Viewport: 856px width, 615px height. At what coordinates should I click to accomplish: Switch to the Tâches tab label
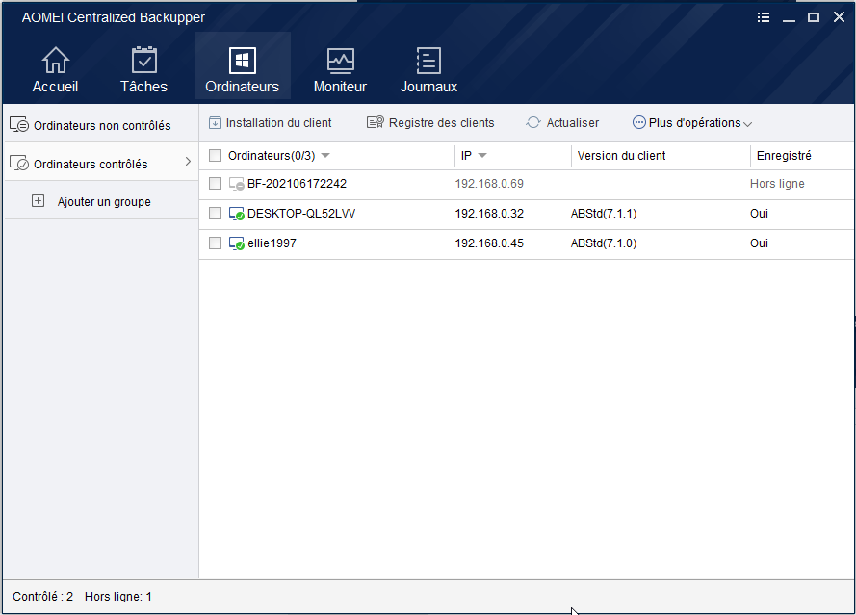pos(144,87)
